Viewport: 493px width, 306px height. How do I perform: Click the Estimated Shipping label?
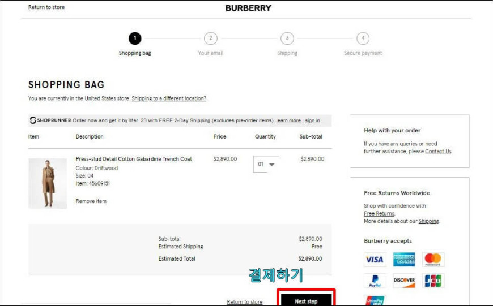tap(181, 247)
